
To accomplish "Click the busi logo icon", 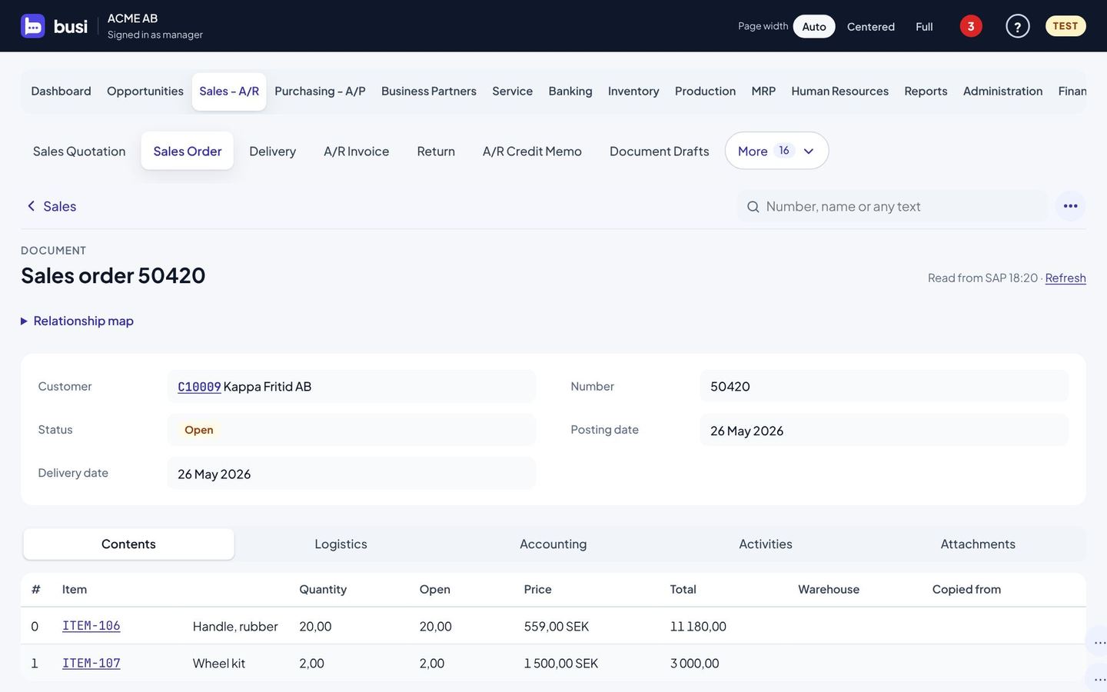I will (x=33, y=26).
